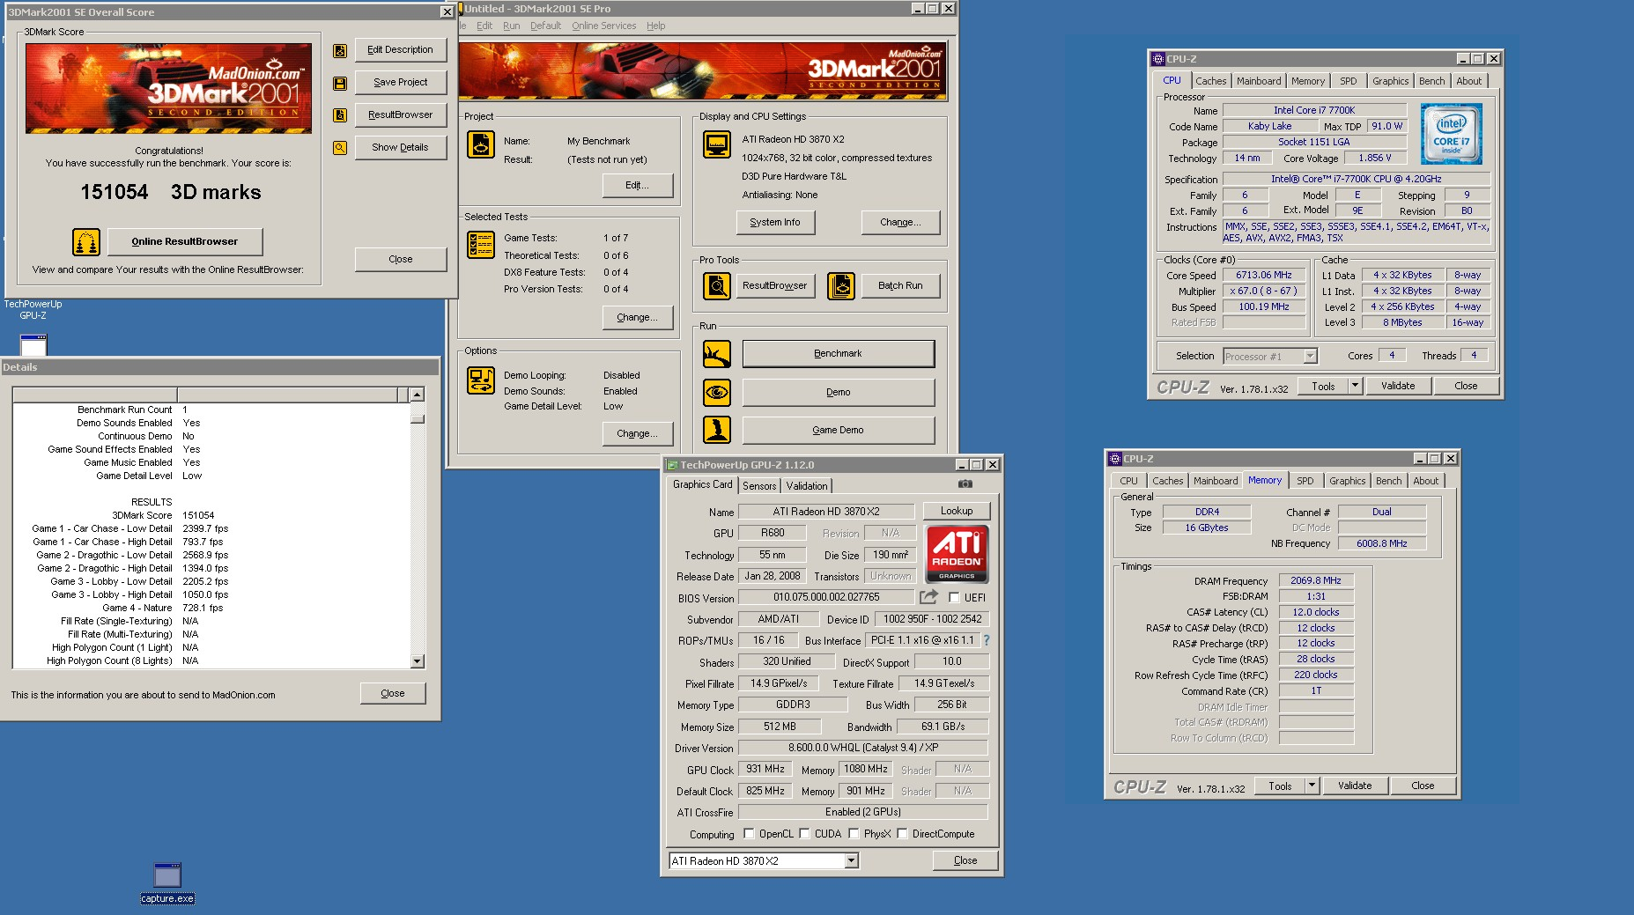Click the Lookup button in GPU-Z
Image resolution: width=1634 pixels, height=915 pixels.
pyautogui.click(x=957, y=511)
